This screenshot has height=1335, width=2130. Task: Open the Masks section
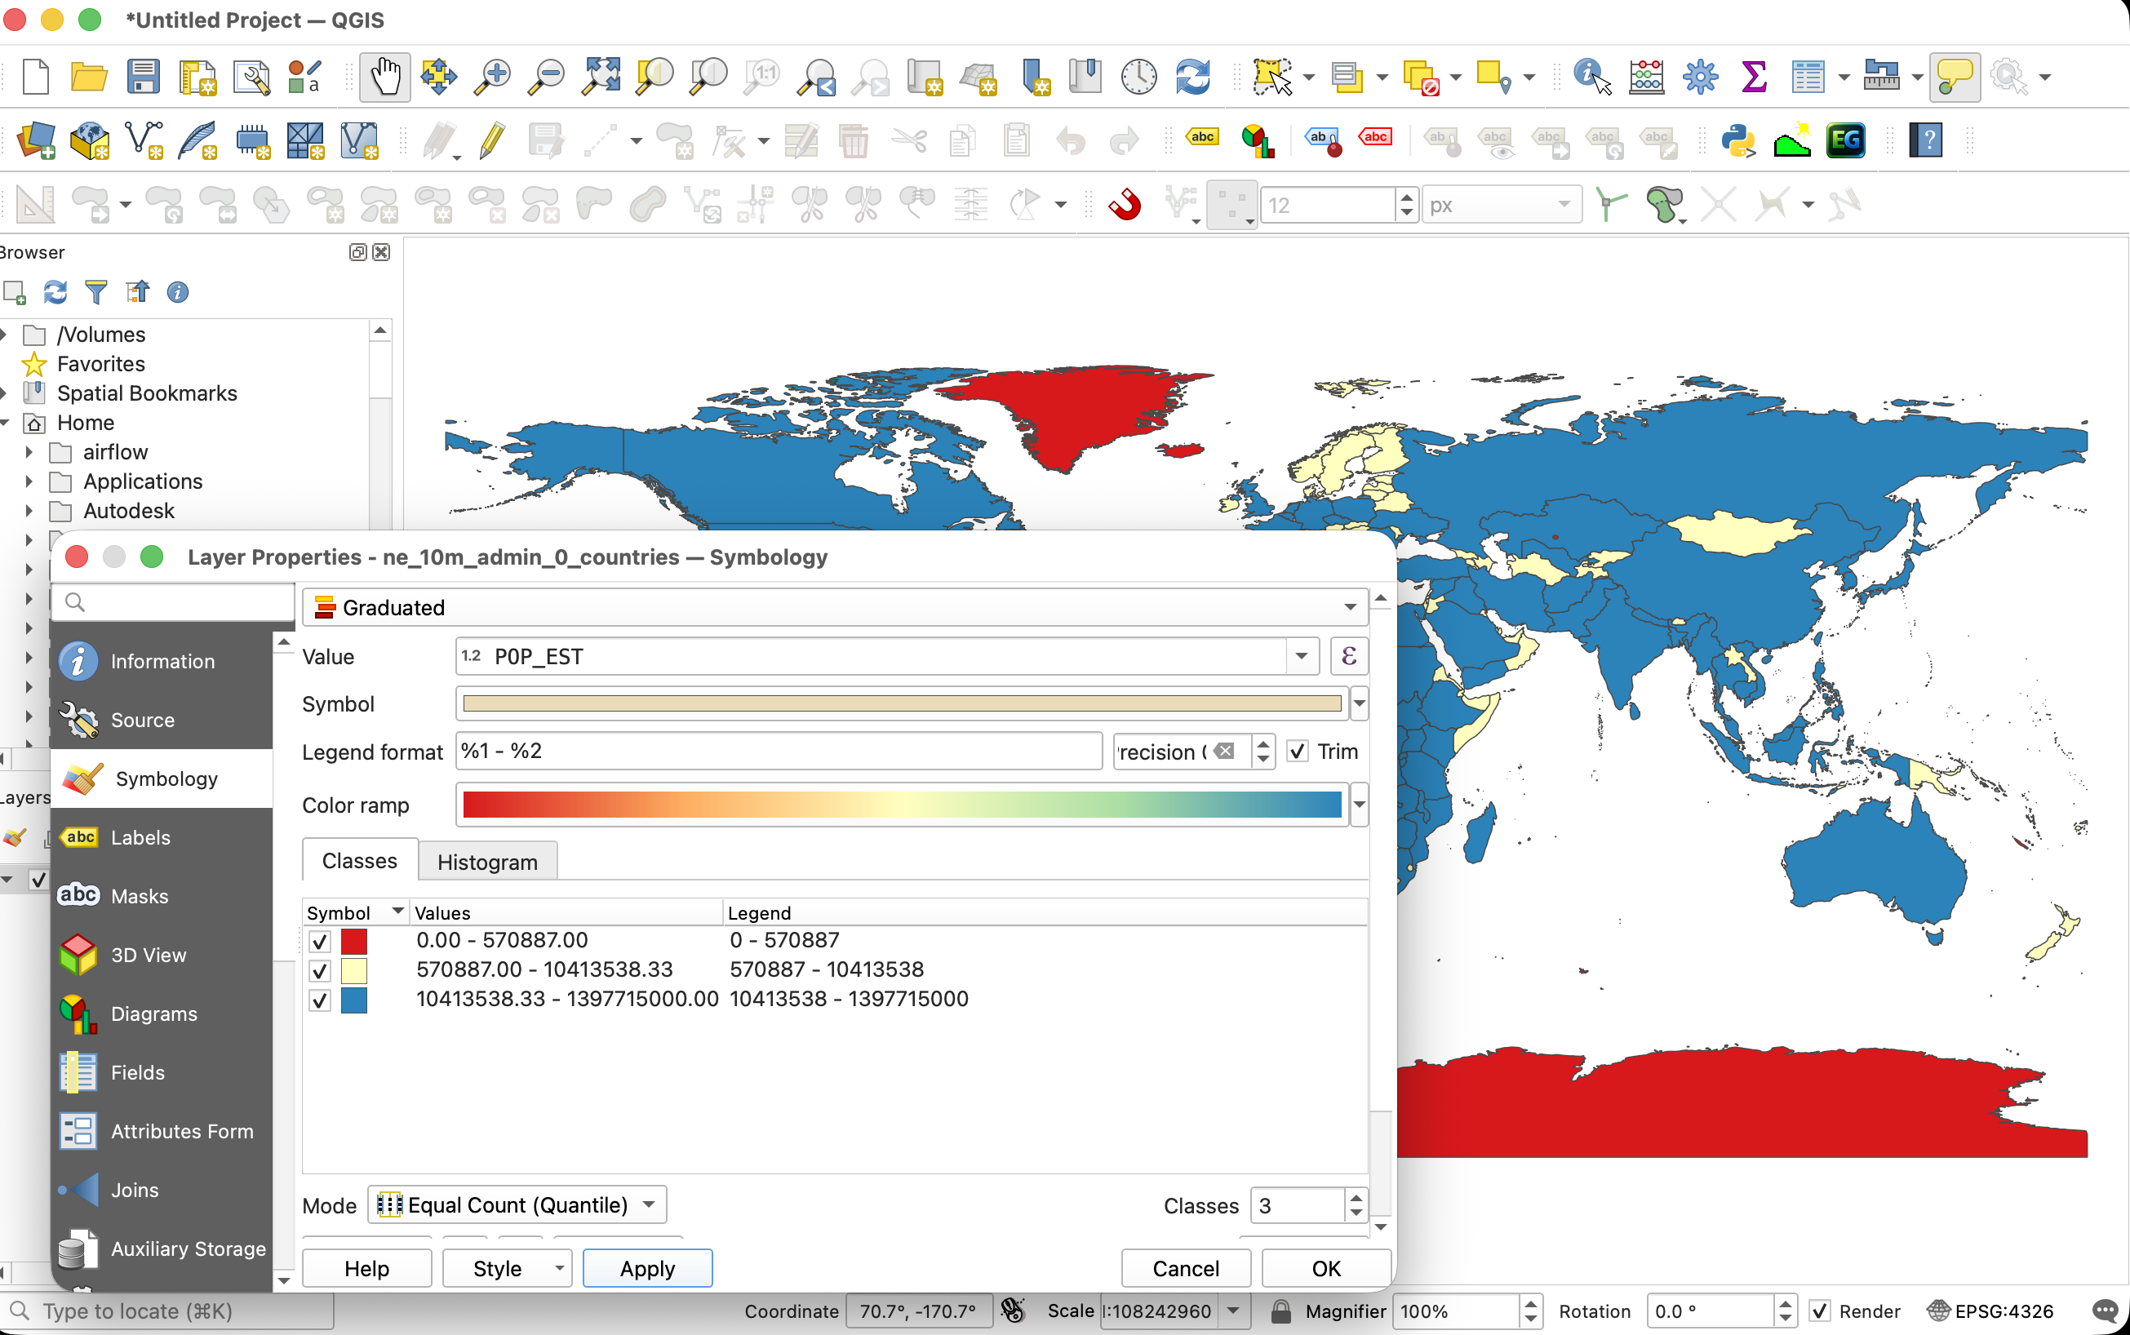(162, 896)
